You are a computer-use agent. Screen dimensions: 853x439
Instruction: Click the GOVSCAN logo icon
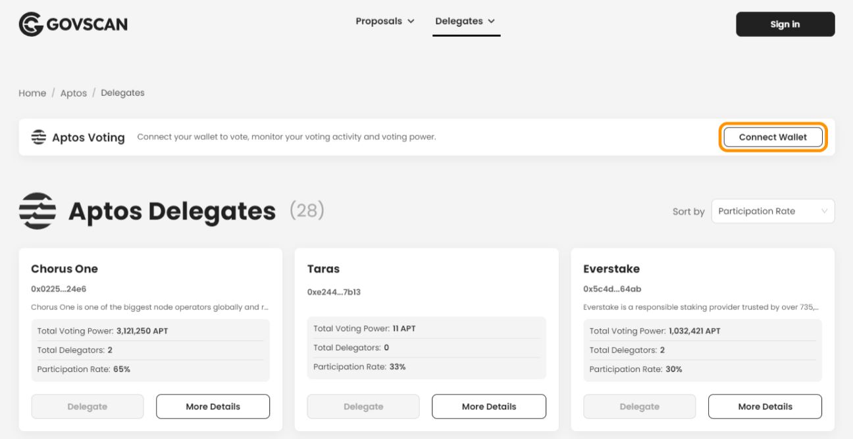30,24
